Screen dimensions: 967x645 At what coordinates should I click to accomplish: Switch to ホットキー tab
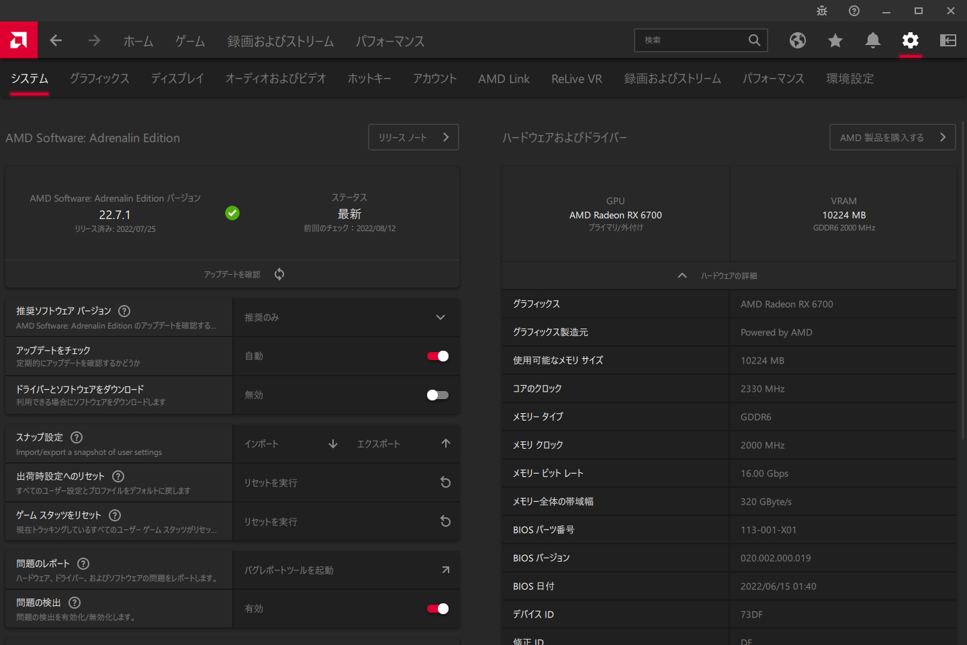click(x=369, y=79)
